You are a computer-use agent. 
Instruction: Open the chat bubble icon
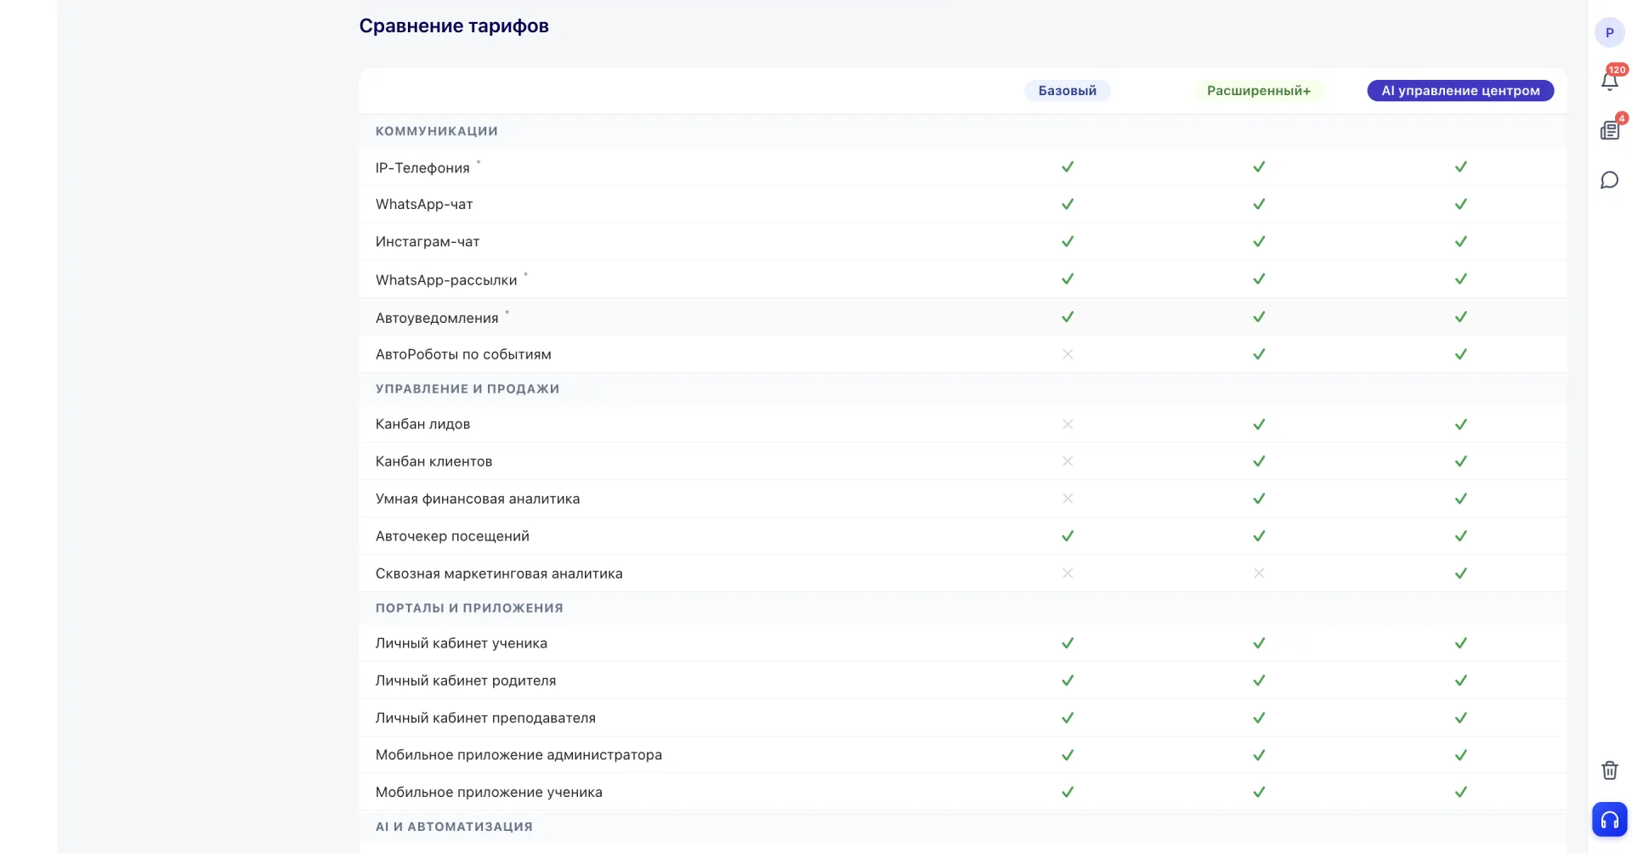coord(1609,180)
